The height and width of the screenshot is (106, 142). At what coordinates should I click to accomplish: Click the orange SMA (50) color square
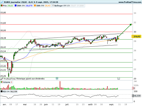coord(35,6)
